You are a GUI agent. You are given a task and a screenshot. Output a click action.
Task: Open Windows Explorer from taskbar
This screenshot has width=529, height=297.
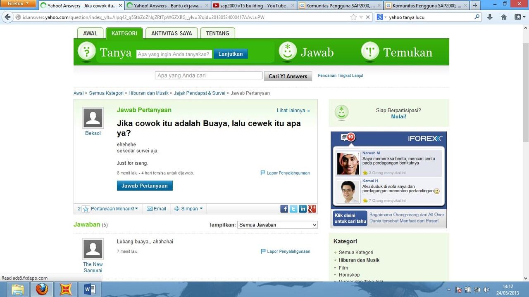point(18,289)
